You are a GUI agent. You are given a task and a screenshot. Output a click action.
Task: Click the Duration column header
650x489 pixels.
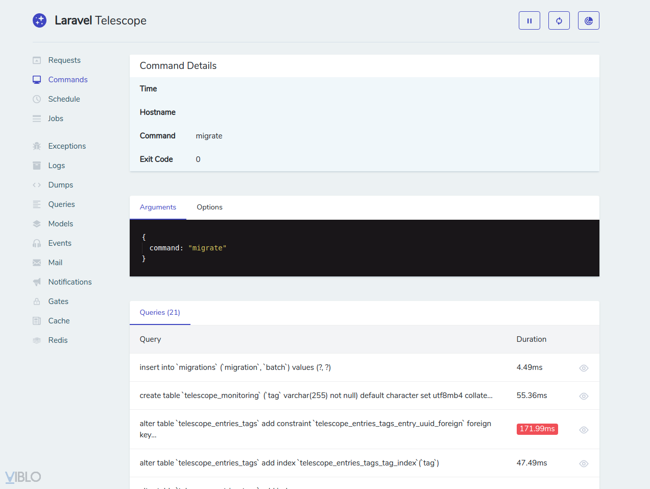pos(532,339)
